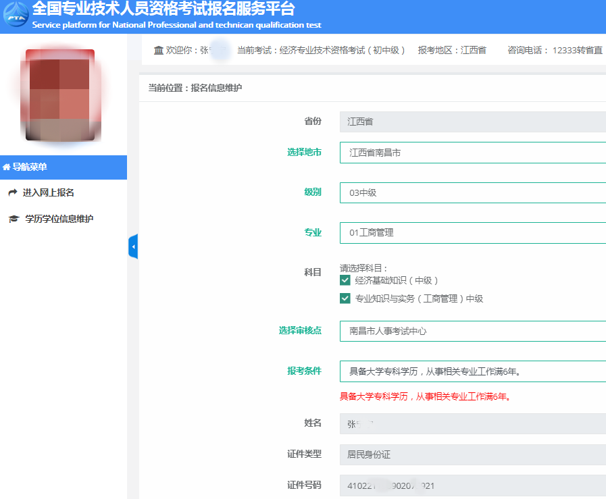Click the English subtitle Service platform for National Professional

[176, 25]
